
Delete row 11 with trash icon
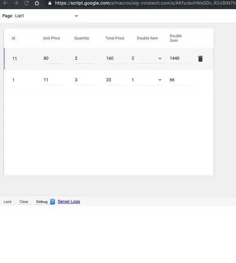[x=200, y=59]
